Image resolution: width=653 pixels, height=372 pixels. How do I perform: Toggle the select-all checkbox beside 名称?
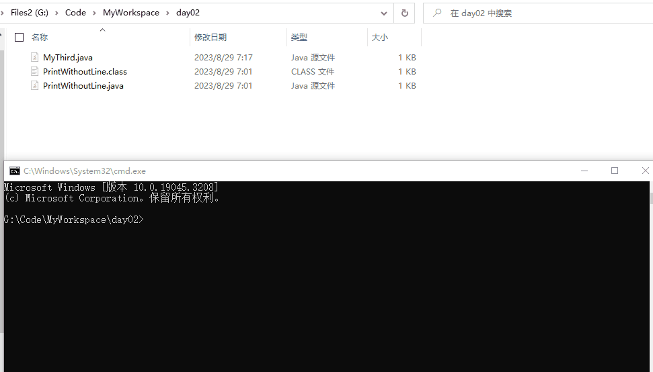click(19, 38)
